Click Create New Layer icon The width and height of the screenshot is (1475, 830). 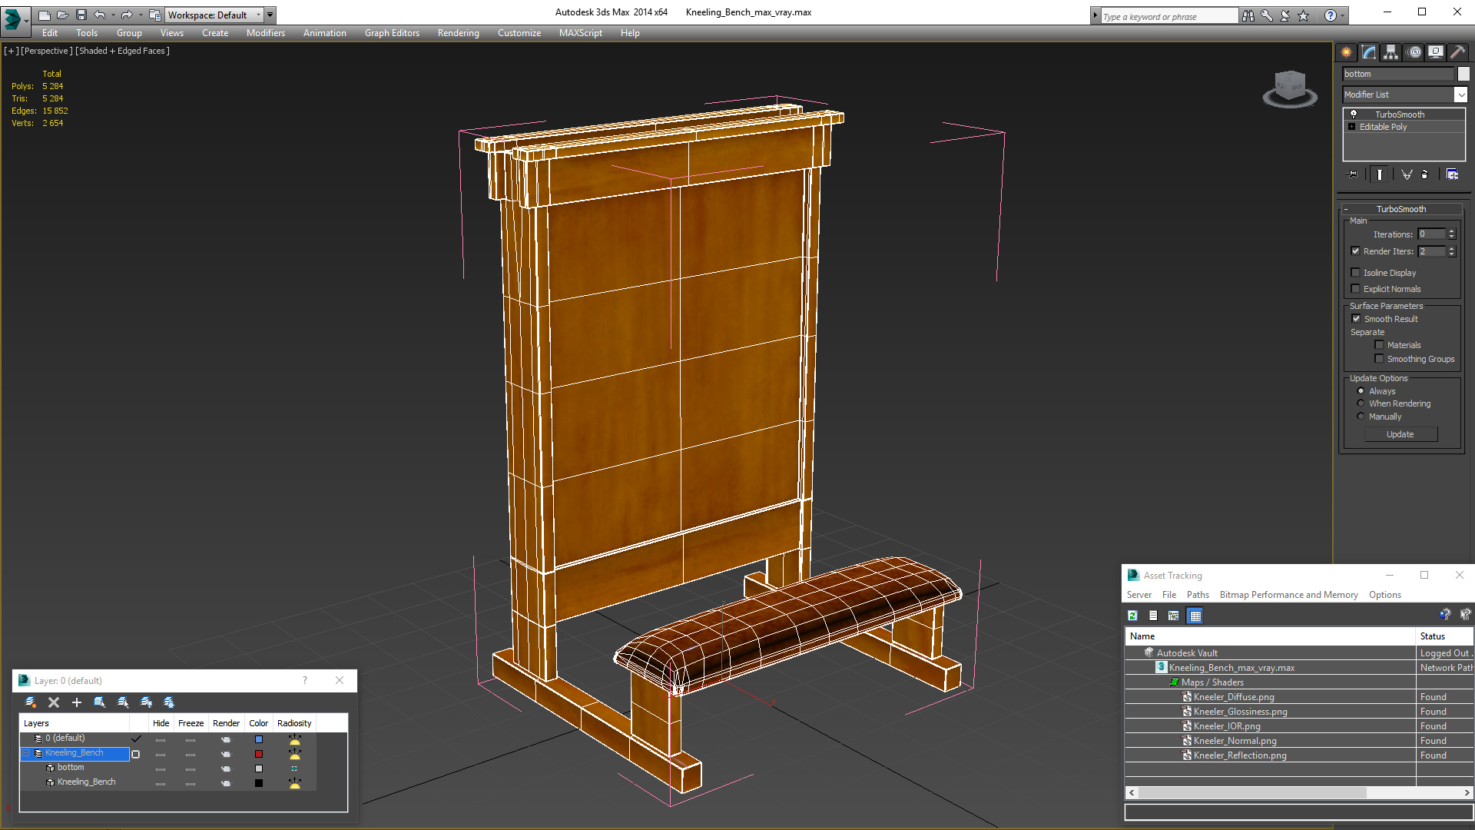(31, 702)
